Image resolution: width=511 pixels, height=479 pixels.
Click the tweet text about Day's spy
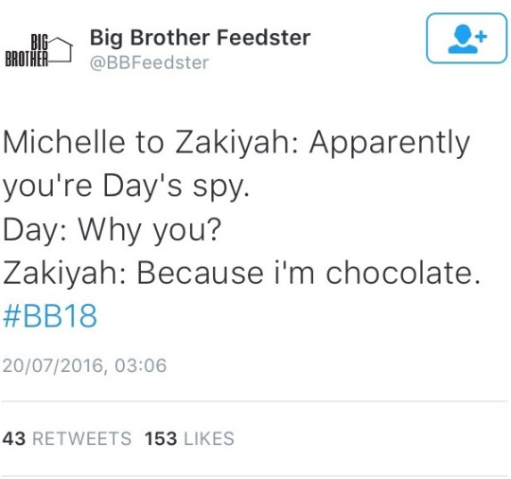[x=241, y=228]
